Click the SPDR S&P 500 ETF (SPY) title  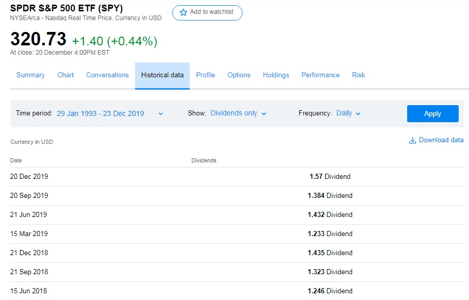click(x=66, y=8)
